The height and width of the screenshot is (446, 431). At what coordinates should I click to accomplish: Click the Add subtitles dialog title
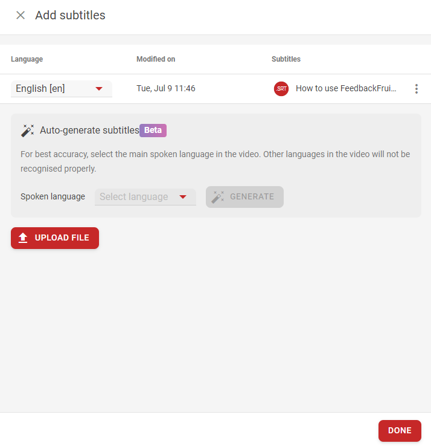[x=70, y=15]
